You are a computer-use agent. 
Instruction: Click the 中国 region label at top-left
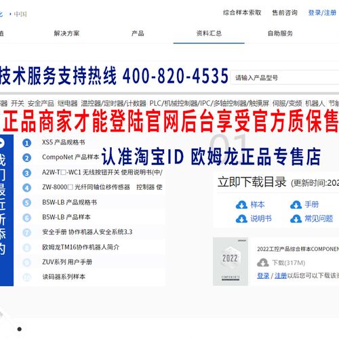click(20, 14)
